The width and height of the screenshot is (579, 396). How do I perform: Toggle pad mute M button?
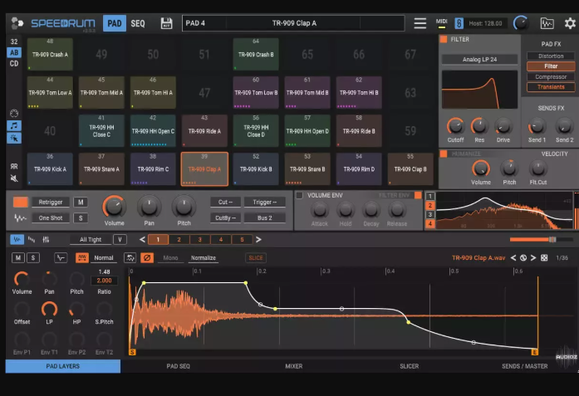click(x=81, y=202)
